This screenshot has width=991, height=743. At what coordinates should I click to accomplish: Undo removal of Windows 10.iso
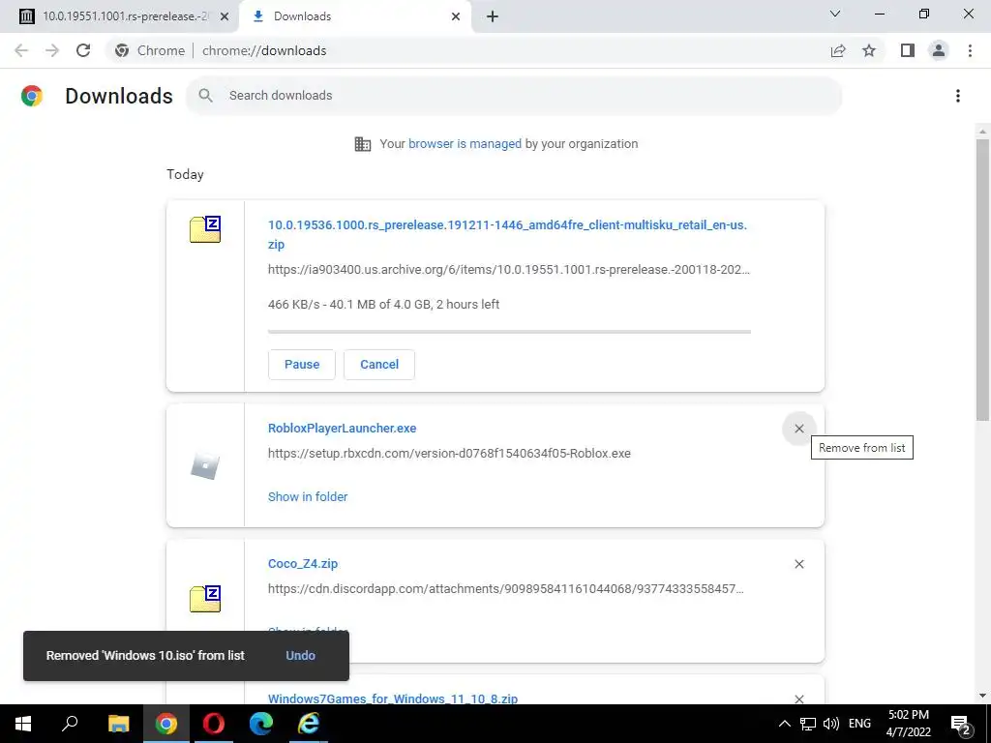point(300,656)
